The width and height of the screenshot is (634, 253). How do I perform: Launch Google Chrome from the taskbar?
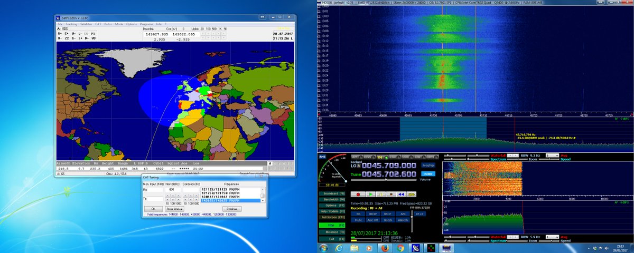coord(400,248)
